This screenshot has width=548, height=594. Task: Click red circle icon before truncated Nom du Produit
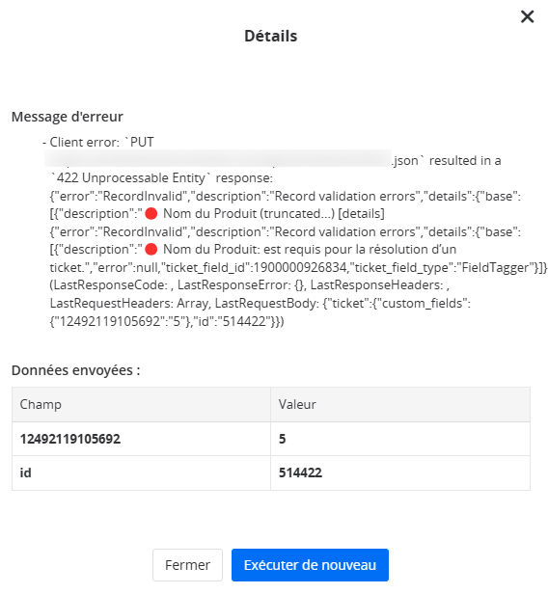click(x=151, y=214)
